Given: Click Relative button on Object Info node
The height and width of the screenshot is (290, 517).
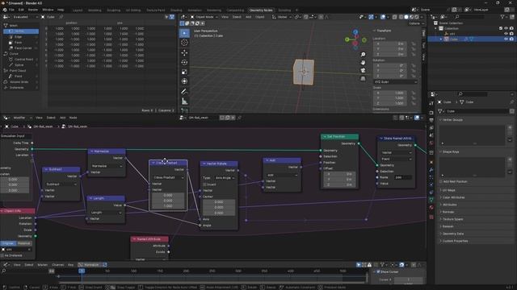Looking at the screenshot, I should click(x=24, y=243).
